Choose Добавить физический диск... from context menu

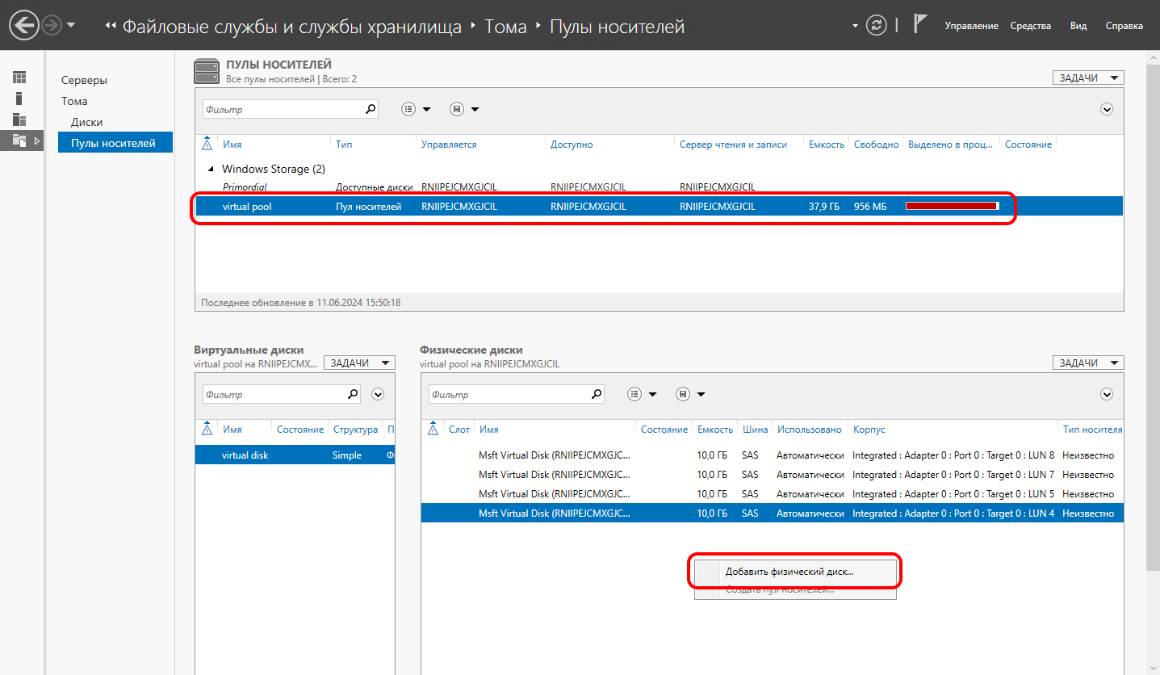click(x=795, y=572)
